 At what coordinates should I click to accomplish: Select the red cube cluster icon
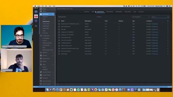(x=36, y=16)
